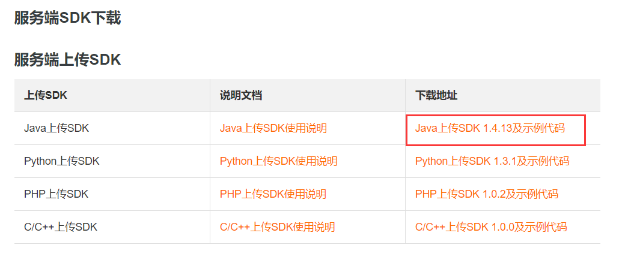Image resolution: width=622 pixels, height=254 pixels.
Task: Select the Java上传SDK name cell
Action: [56, 128]
